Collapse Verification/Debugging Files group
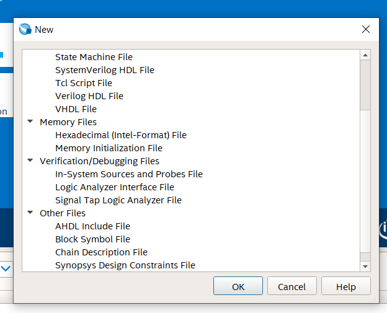 [x=30, y=161]
